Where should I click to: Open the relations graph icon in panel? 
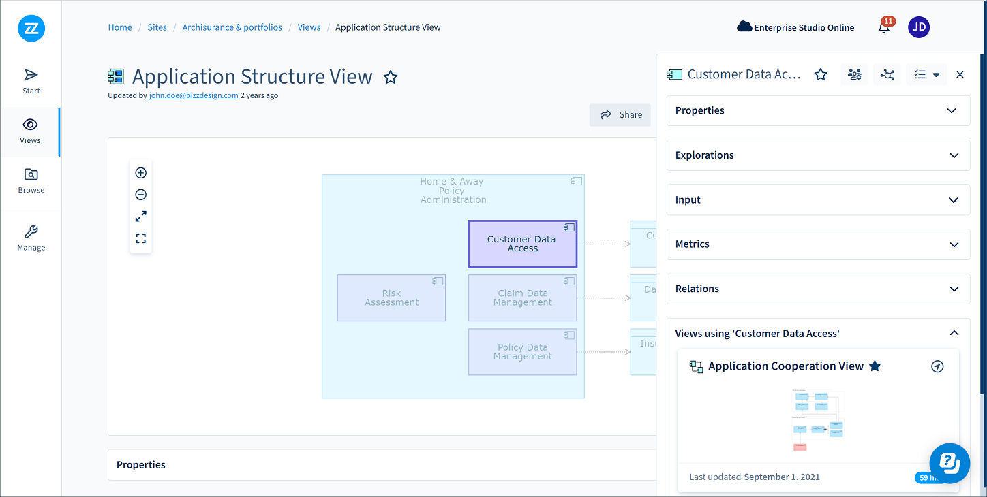887,75
